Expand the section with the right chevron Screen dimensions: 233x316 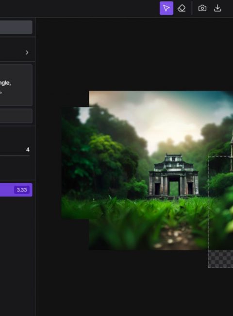click(27, 53)
